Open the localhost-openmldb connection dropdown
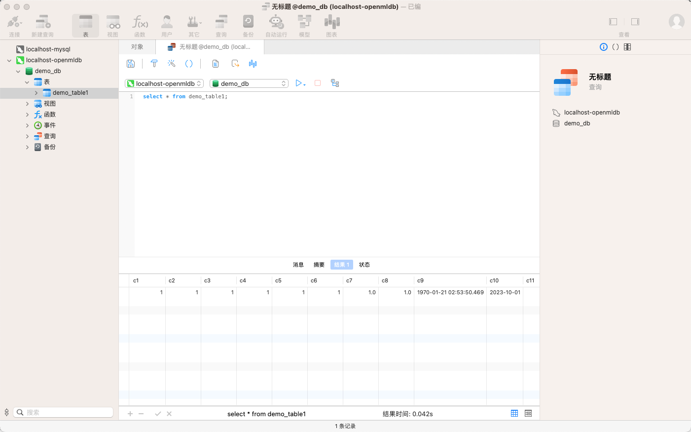The image size is (691, 432). click(164, 83)
